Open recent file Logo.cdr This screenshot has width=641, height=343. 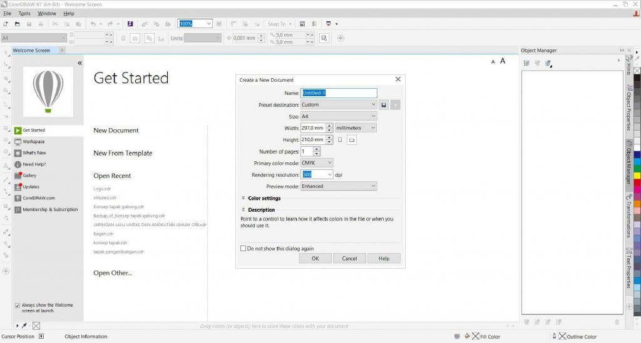103,188
